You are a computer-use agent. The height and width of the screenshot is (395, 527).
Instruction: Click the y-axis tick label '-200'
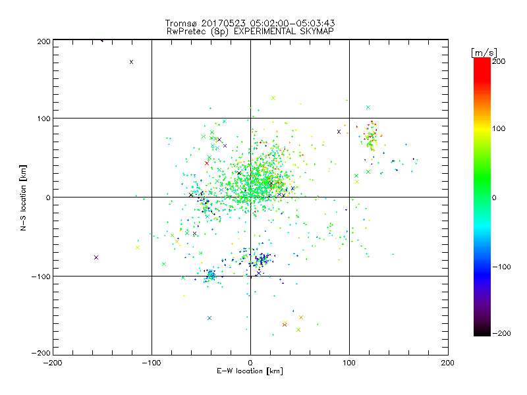[x=41, y=353]
